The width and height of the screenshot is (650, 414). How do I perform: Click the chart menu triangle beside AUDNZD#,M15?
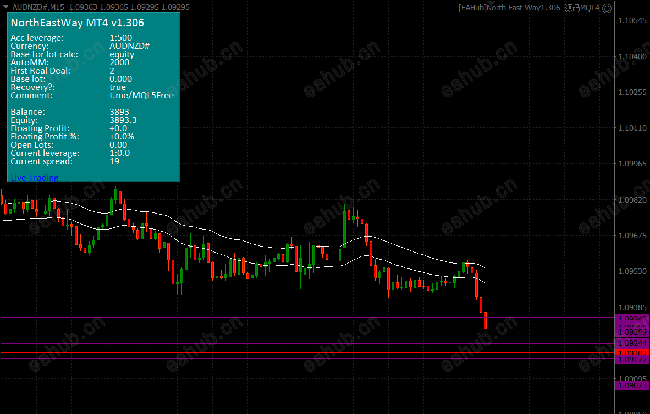pos(6,7)
